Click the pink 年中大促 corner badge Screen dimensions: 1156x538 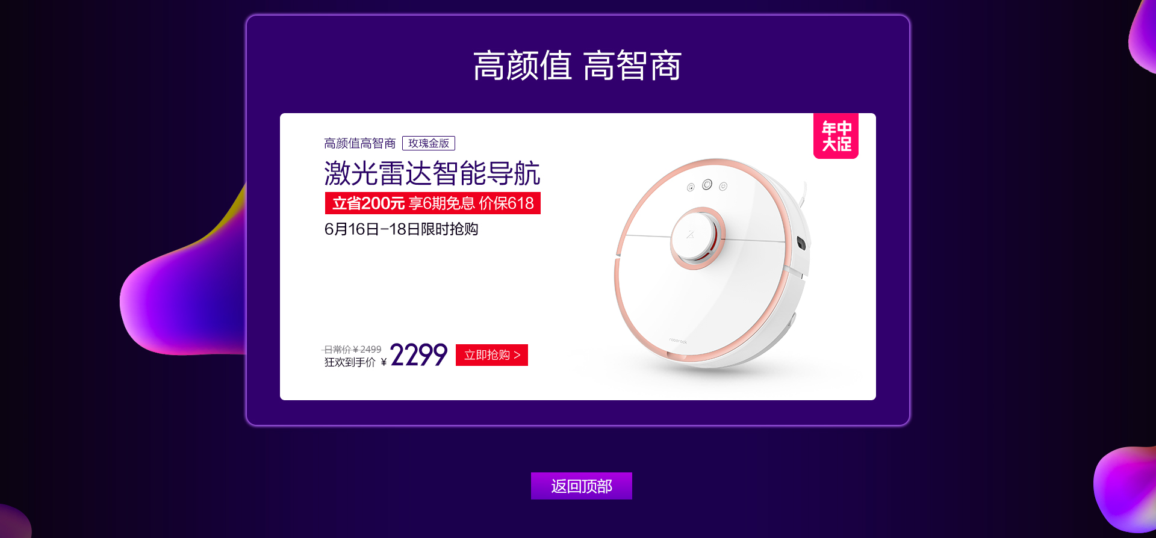click(x=836, y=136)
